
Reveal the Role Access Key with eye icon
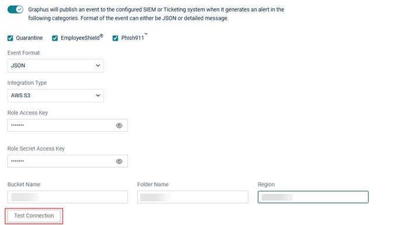[119, 126]
